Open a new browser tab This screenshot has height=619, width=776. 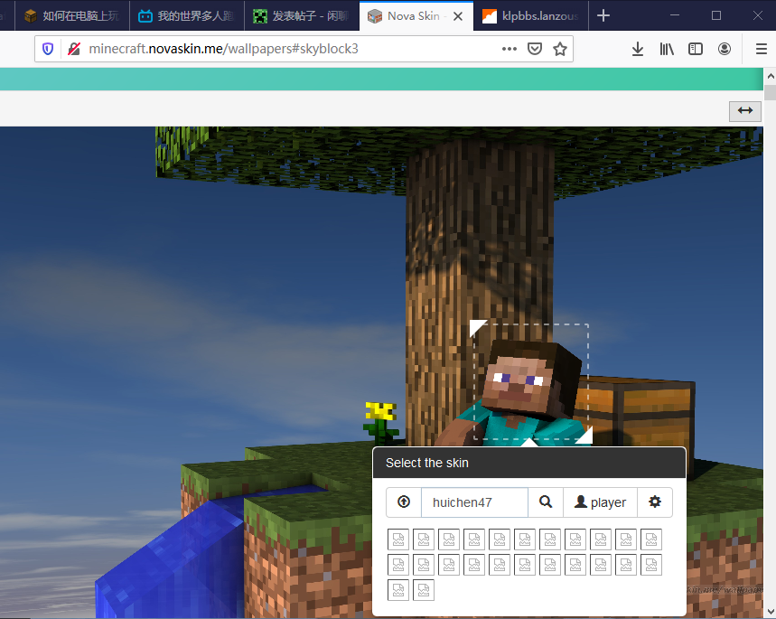click(603, 16)
